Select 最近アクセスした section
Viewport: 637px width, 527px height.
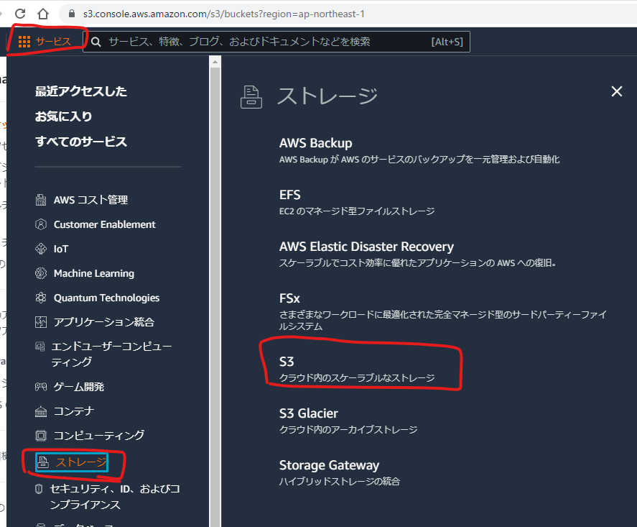tap(81, 91)
